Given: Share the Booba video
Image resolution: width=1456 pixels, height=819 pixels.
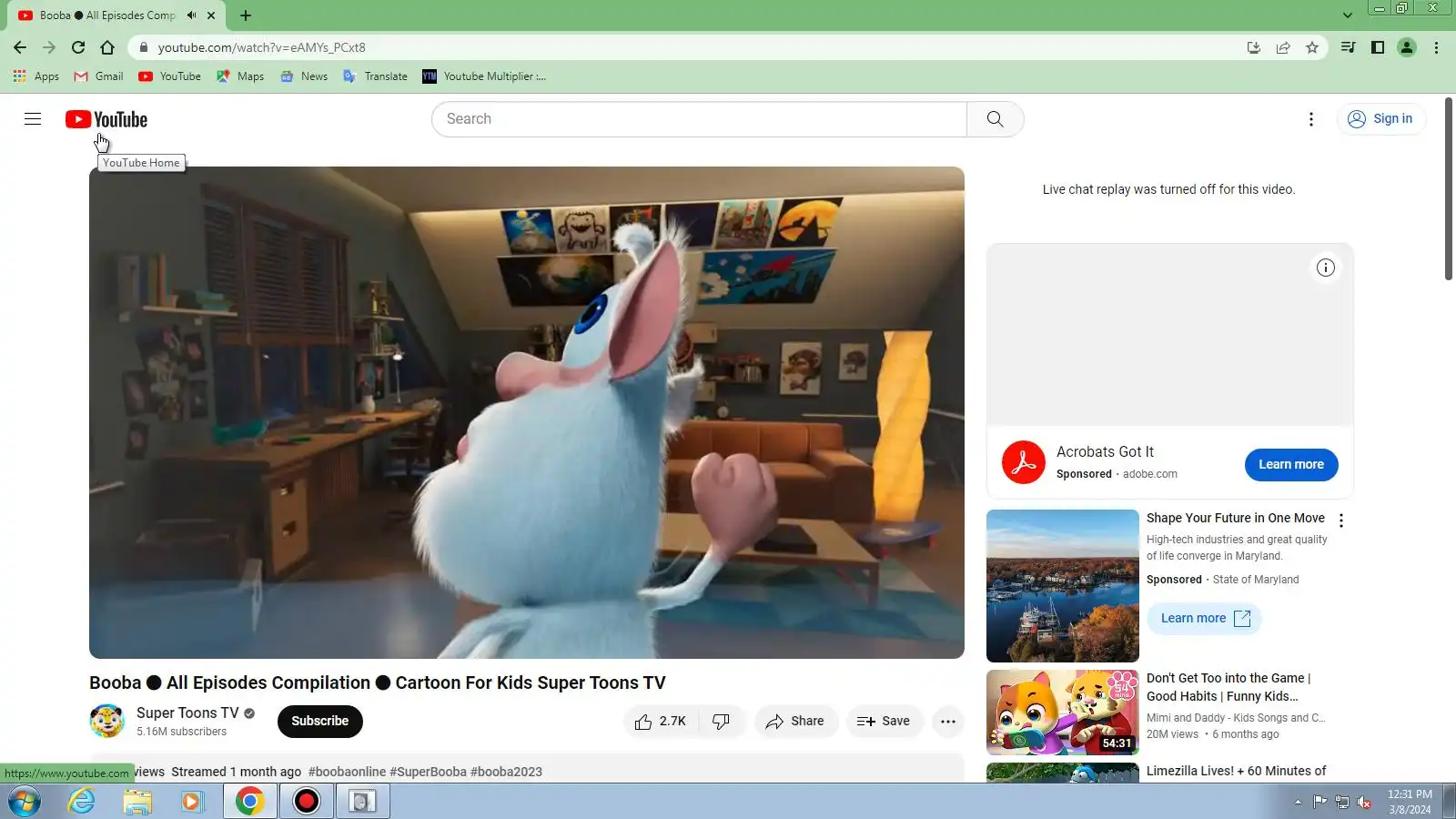Looking at the screenshot, I should coord(795,722).
